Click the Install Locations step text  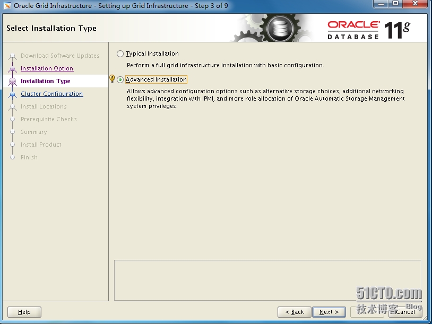pyautogui.click(x=44, y=106)
